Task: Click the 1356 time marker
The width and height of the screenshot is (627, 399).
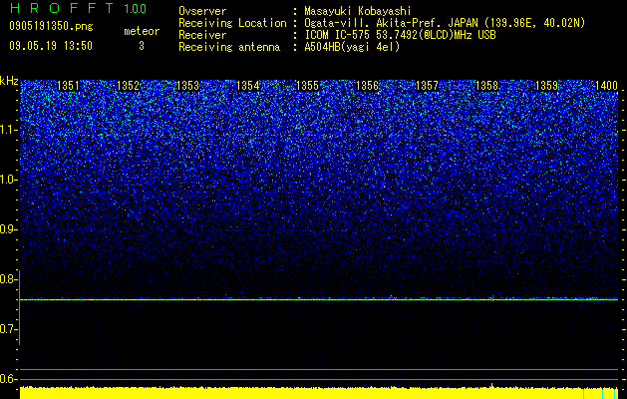Action: point(367,86)
